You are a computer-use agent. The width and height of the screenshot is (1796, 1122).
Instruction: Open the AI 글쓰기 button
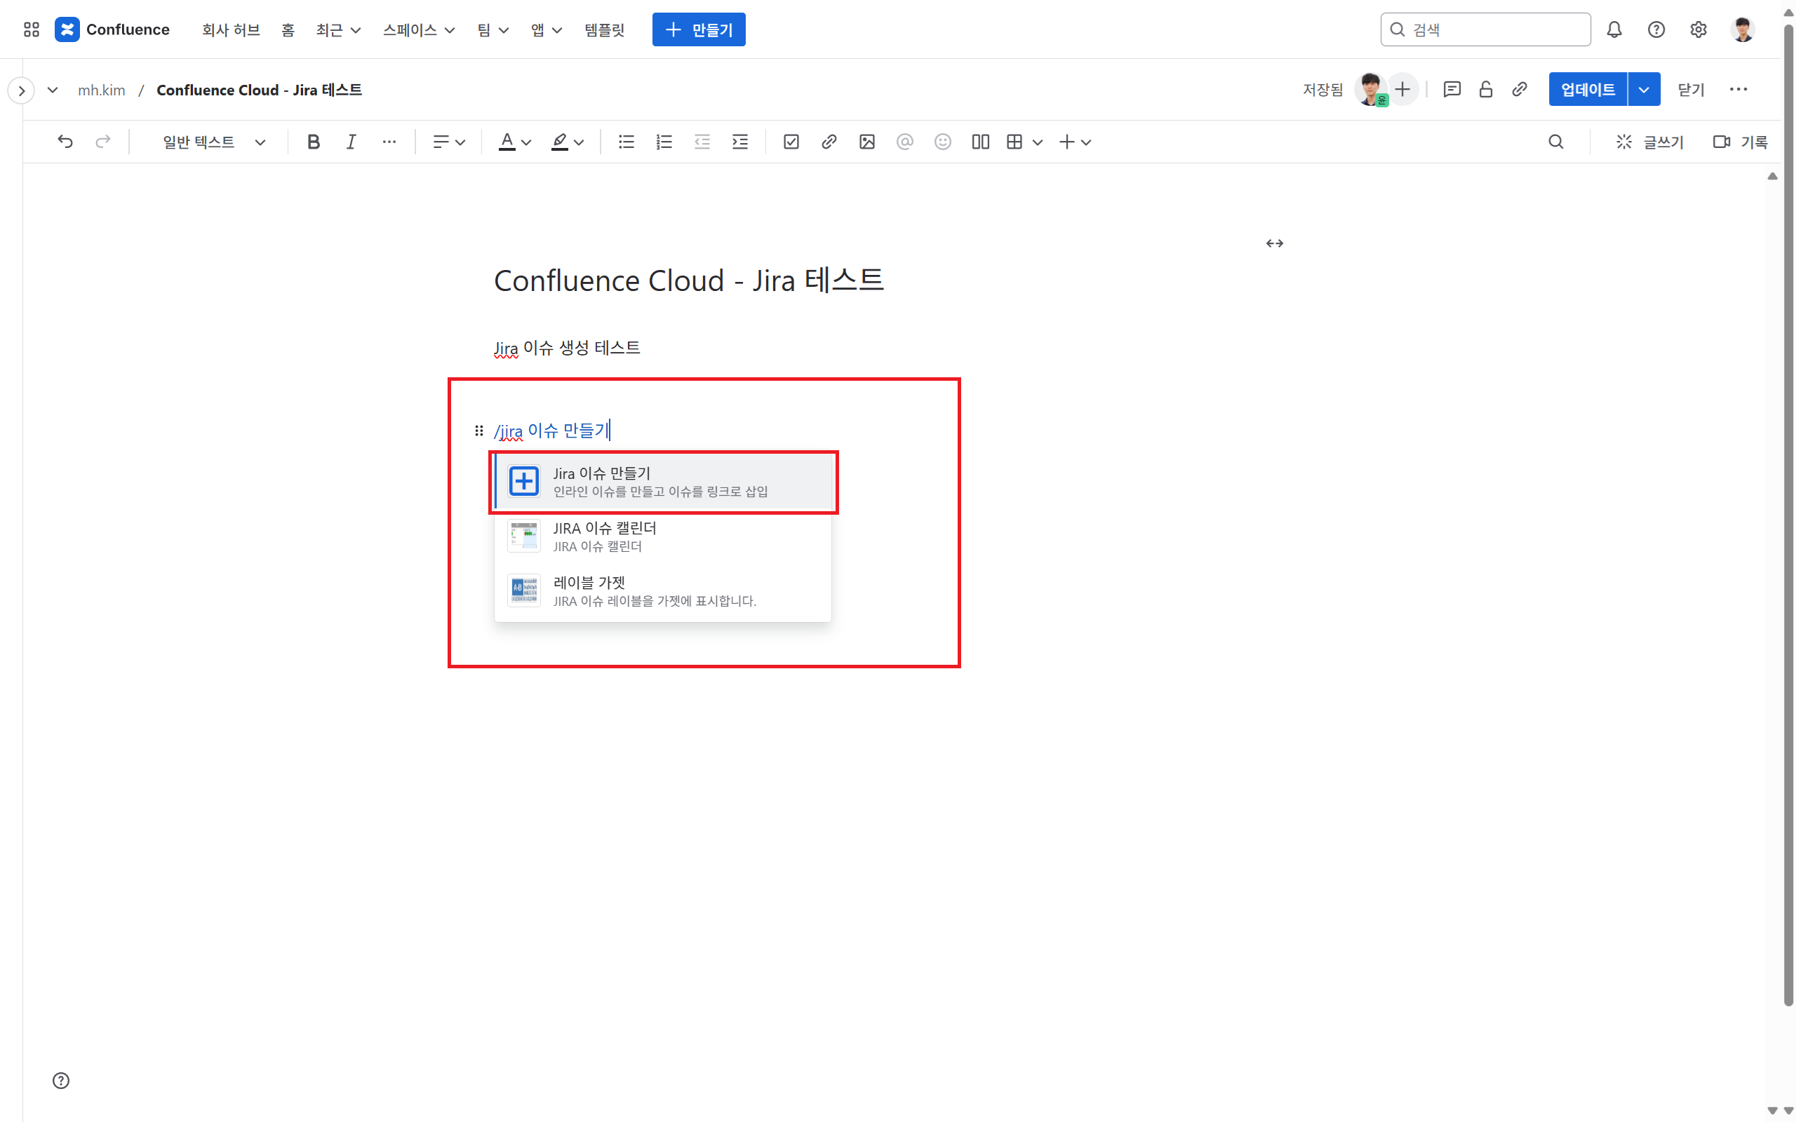pyautogui.click(x=1649, y=142)
